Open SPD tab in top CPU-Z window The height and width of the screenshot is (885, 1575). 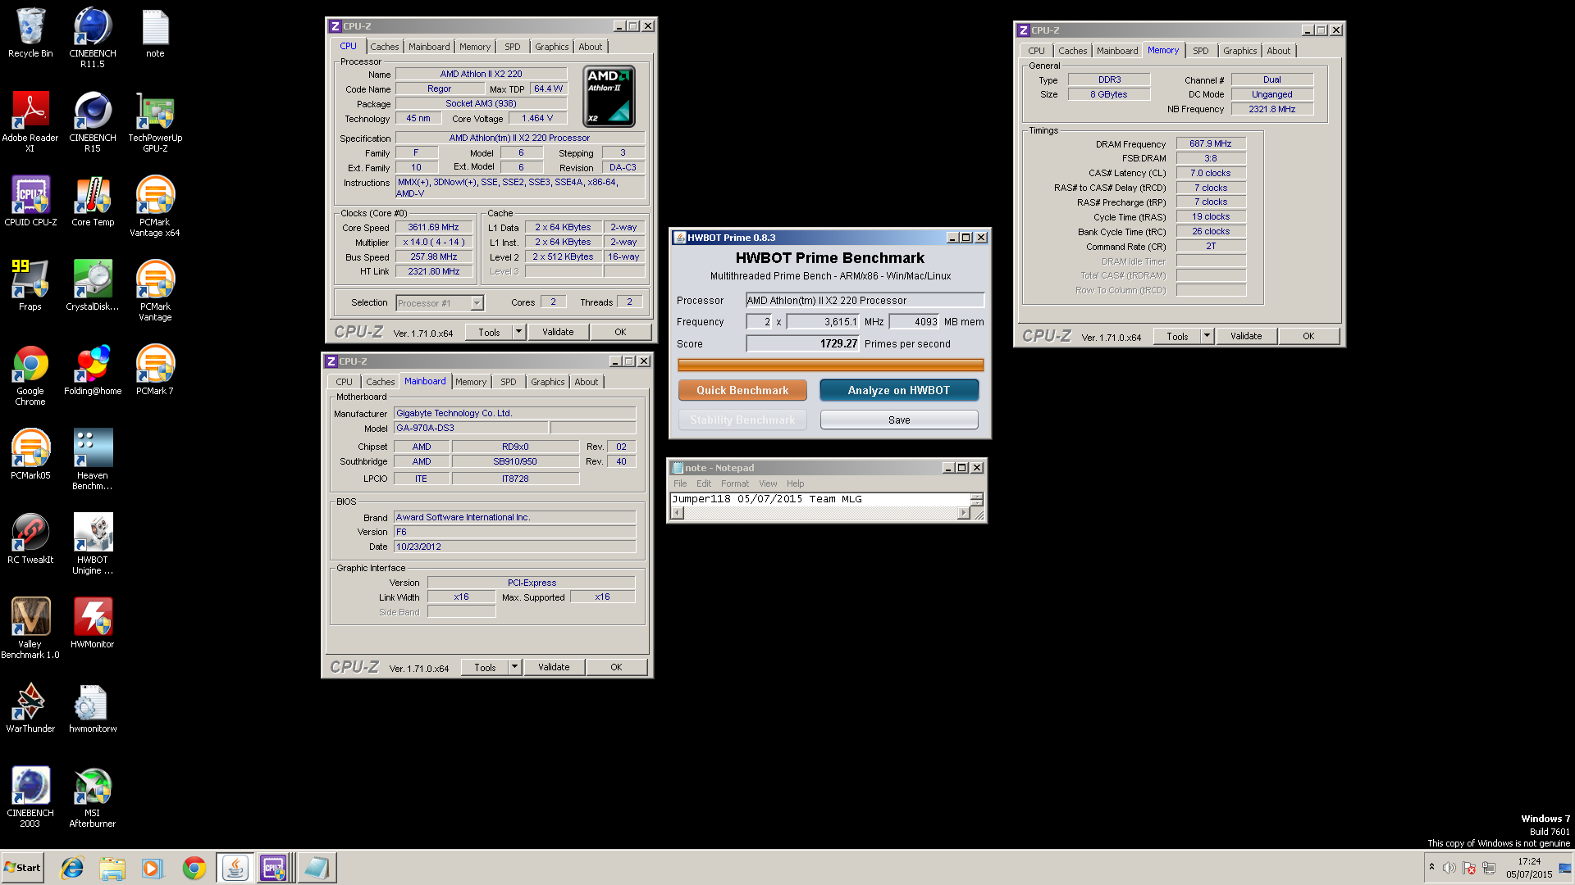[512, 47]
